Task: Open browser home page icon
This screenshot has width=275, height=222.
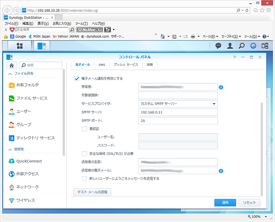Action: (x=256, y=11)
